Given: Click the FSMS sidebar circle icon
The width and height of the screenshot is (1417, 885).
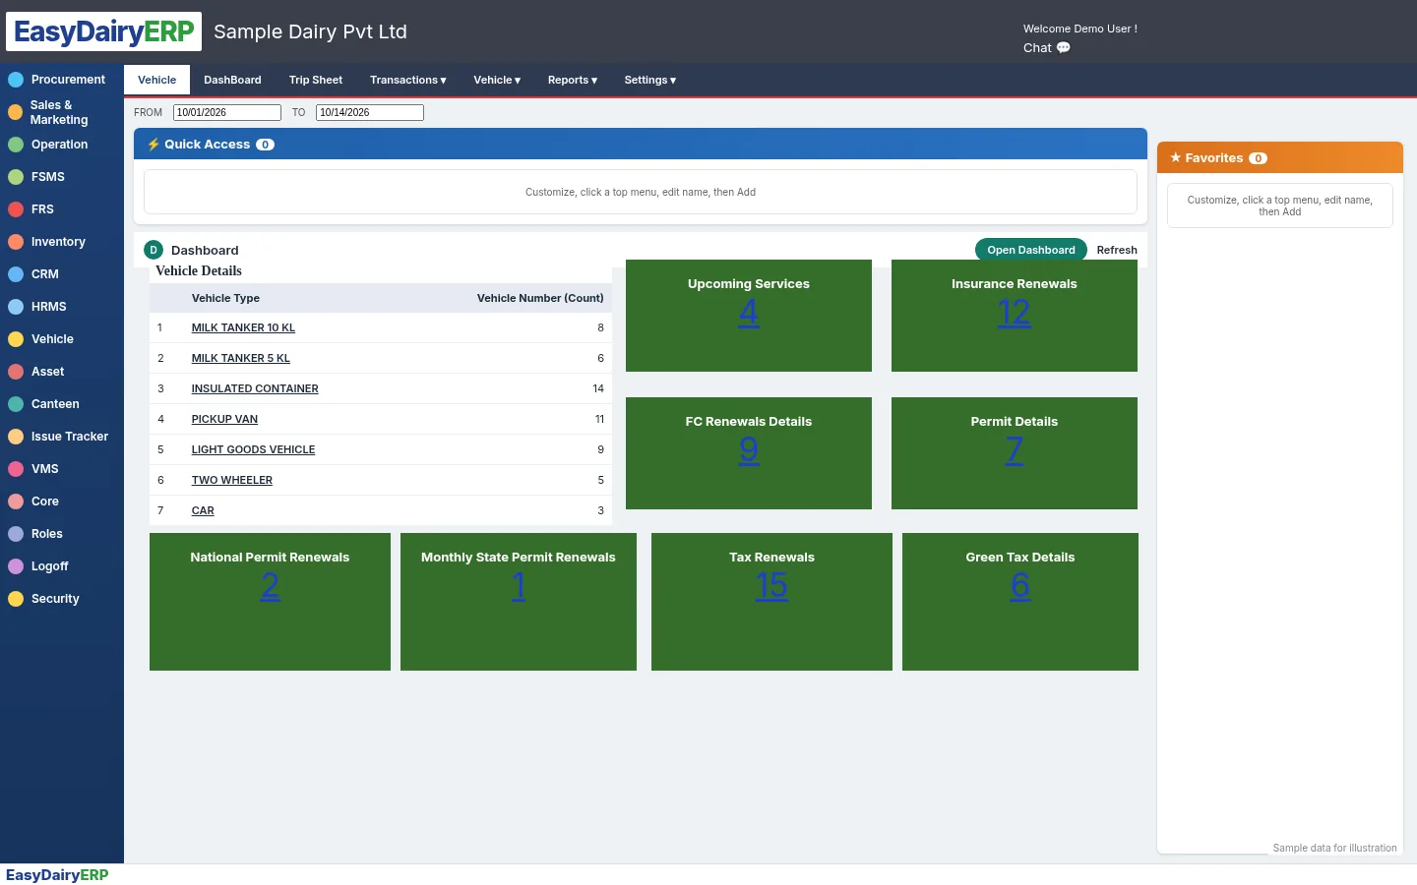Looking at the screenshot, I should (x=16, y=177).
